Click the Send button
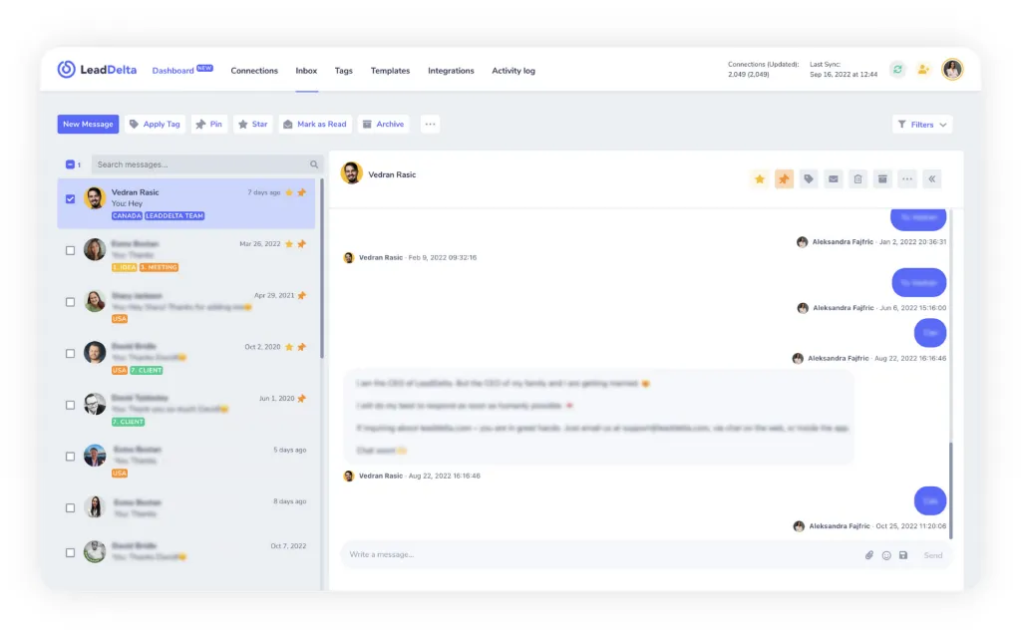The height and width of the screenshot is (638, 1021). pyautogui.click(x=932, y=555)
